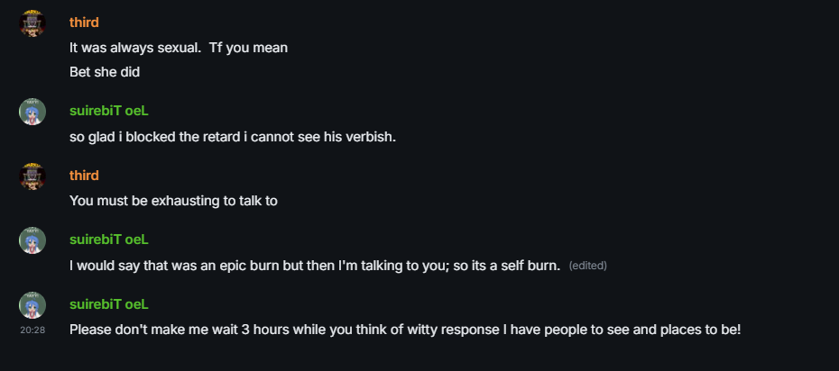Click the word 'verbish' in the chat
Viewport: 839px width, 371px height.
(x=373, y=137)
